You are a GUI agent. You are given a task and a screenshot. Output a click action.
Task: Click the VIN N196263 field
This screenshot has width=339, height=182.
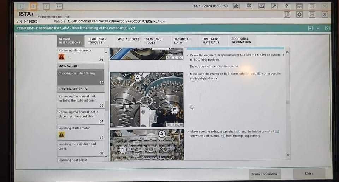27,22
